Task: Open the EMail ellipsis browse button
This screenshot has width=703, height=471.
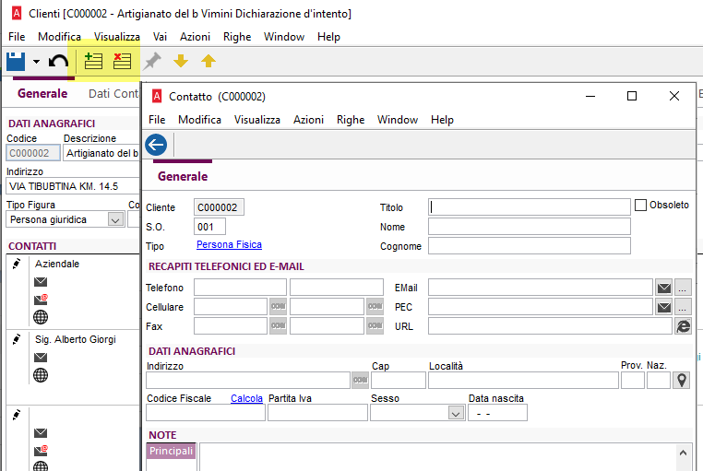Action: point(683,288)
